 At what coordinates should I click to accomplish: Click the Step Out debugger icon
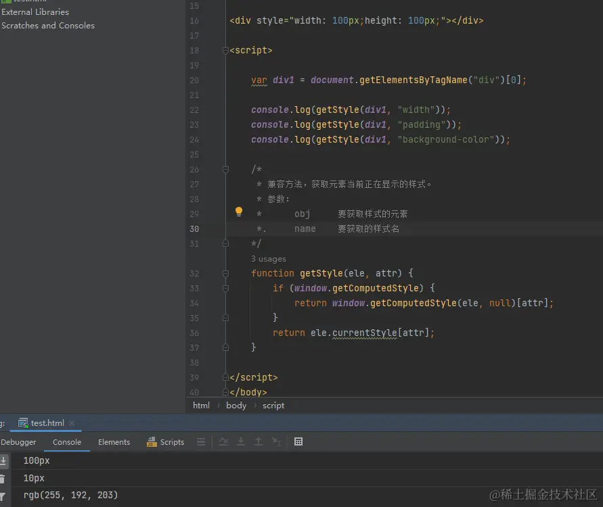259,442
